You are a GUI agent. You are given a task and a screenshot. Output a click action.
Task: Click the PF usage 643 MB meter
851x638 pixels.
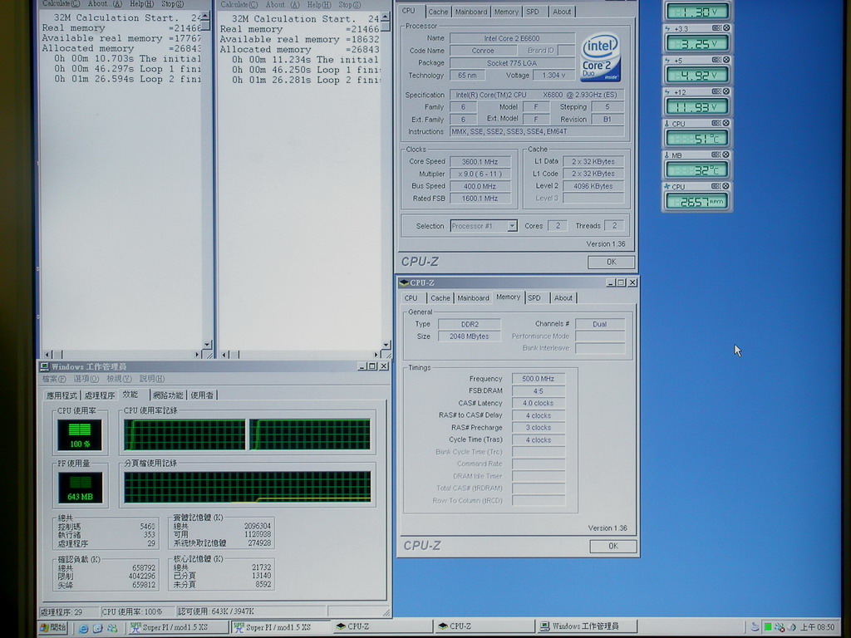80,488
